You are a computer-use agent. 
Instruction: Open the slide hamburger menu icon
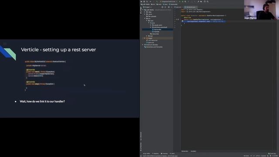(5, 44)
